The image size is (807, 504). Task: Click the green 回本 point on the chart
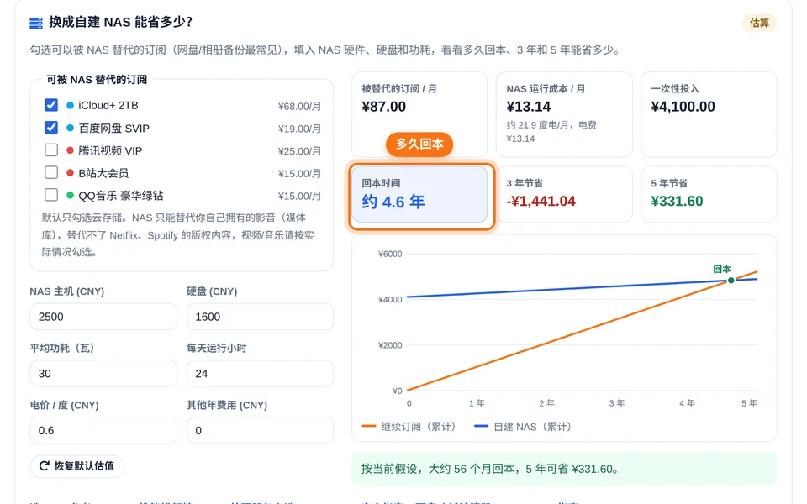click(x=731, y=281)
